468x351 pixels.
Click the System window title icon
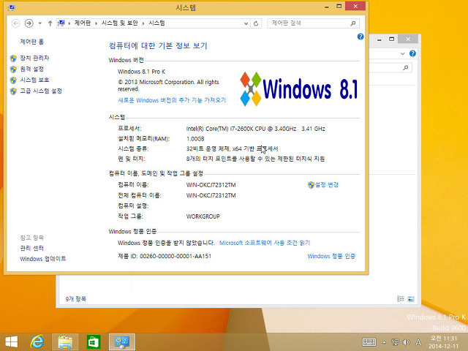12,7
